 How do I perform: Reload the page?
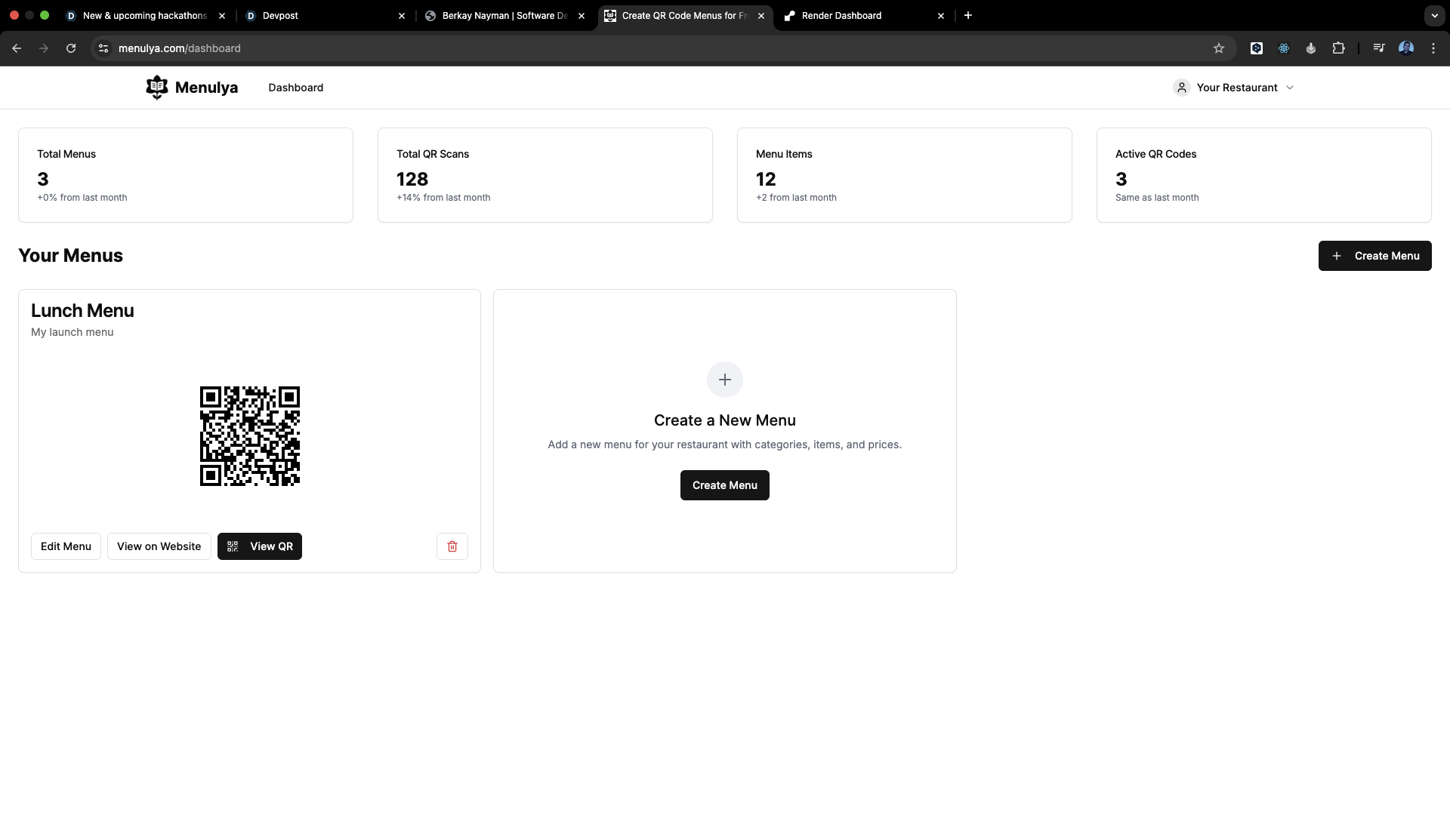71,48
